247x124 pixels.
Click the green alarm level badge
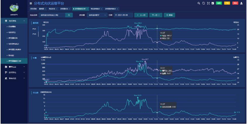(x=219, y=3)
